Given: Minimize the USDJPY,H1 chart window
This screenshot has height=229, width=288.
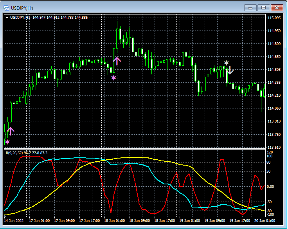Looking at the screenshot, I should (250, 7).
